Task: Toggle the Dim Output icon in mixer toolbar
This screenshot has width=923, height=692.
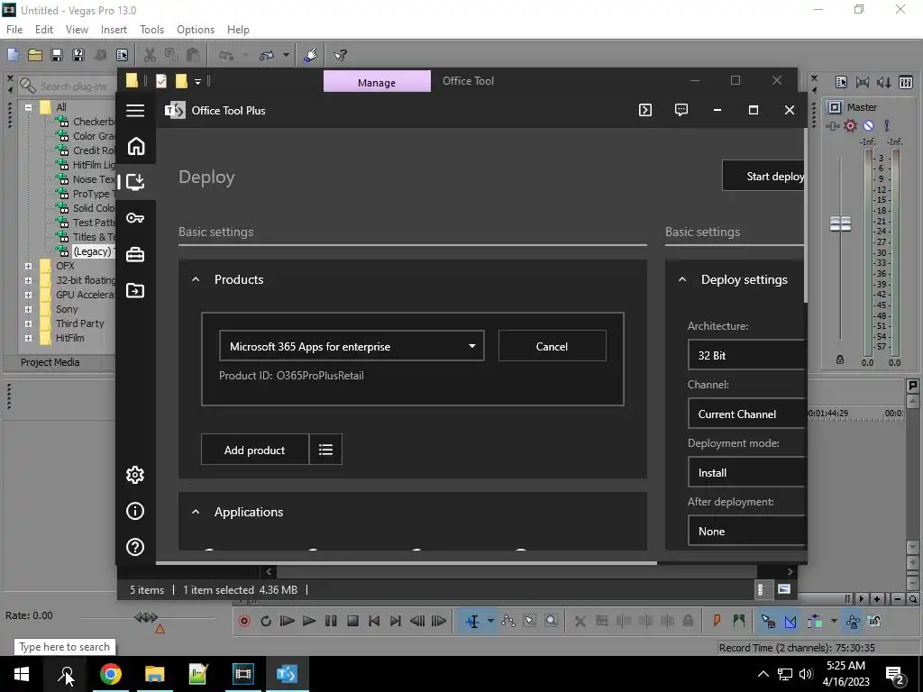Action: (884, 82)
